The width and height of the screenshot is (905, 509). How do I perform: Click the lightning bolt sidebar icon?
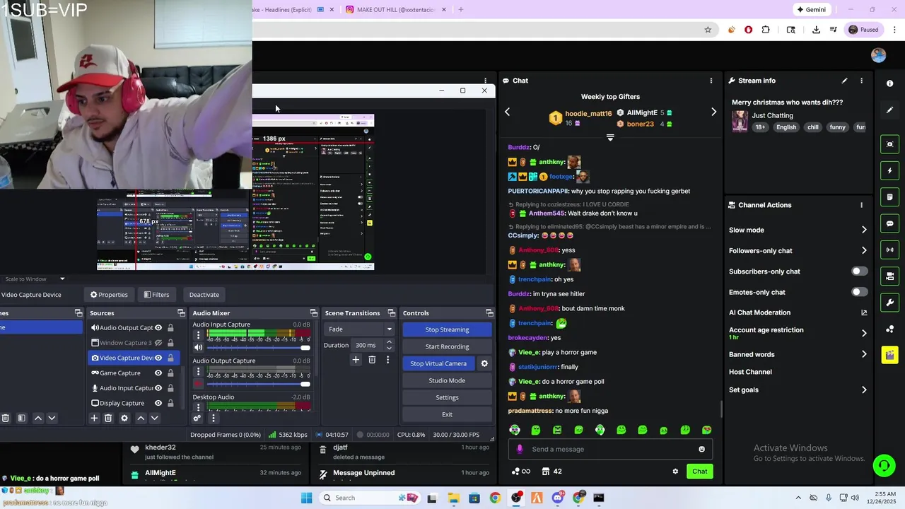(889, 170)
